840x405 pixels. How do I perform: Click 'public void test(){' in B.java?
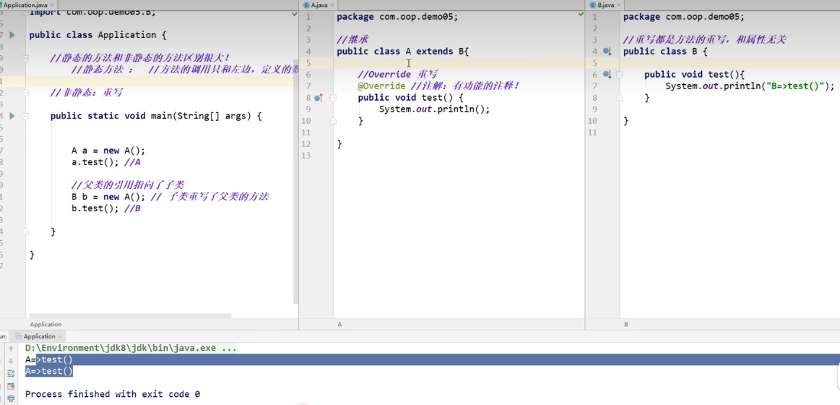point(694,74)
